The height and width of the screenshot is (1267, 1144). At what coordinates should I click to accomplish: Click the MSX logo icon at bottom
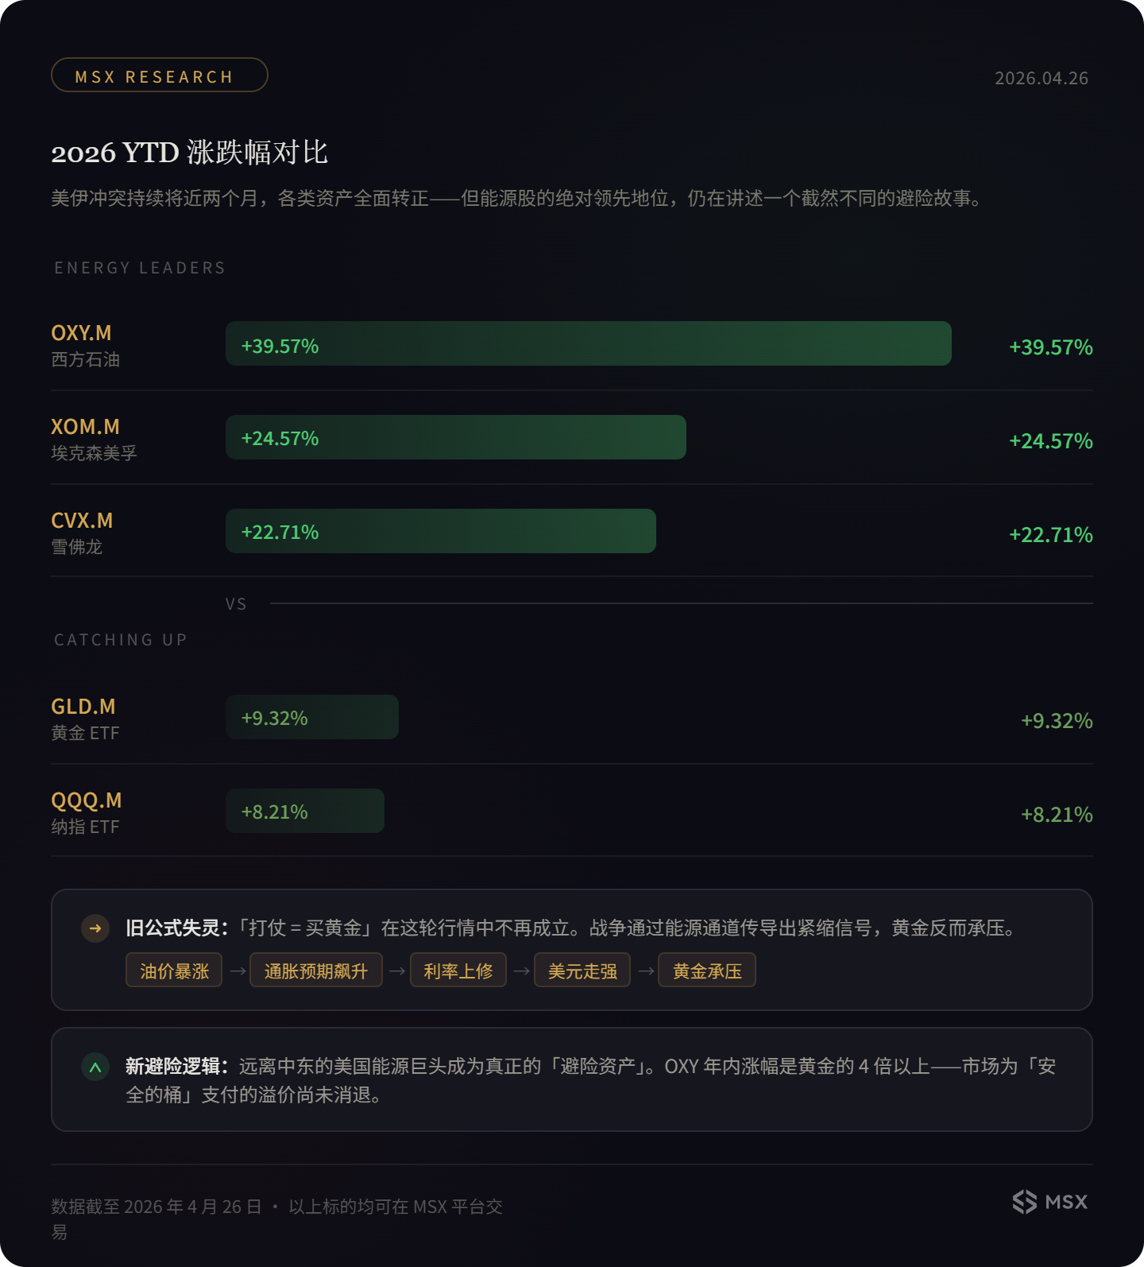(x=1025, y=1201)
